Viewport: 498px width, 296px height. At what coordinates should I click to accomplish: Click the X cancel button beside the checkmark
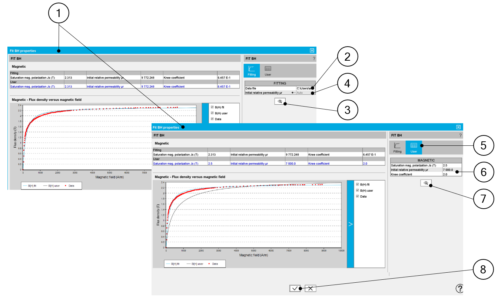[310, 288]
